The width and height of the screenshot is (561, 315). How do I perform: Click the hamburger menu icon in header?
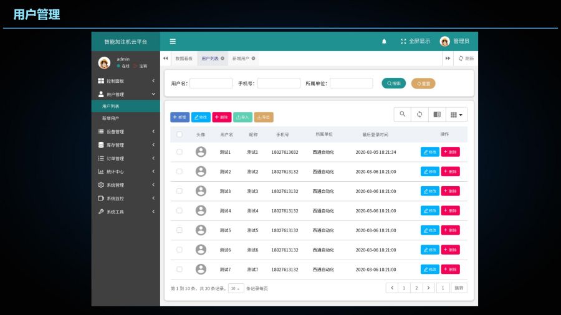(173, 41)
